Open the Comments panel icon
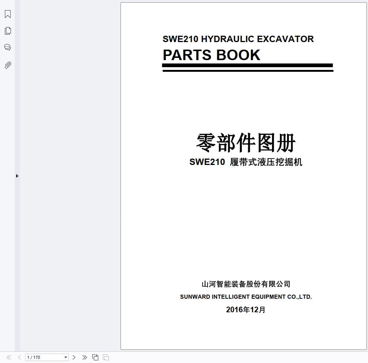 pos(8,47)
